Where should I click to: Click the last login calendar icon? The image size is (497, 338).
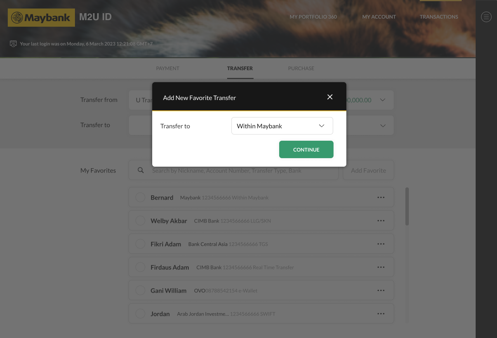coord(13,43)
